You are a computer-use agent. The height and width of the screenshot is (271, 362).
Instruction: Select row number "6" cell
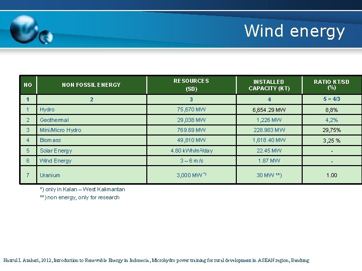click(28, 161)
